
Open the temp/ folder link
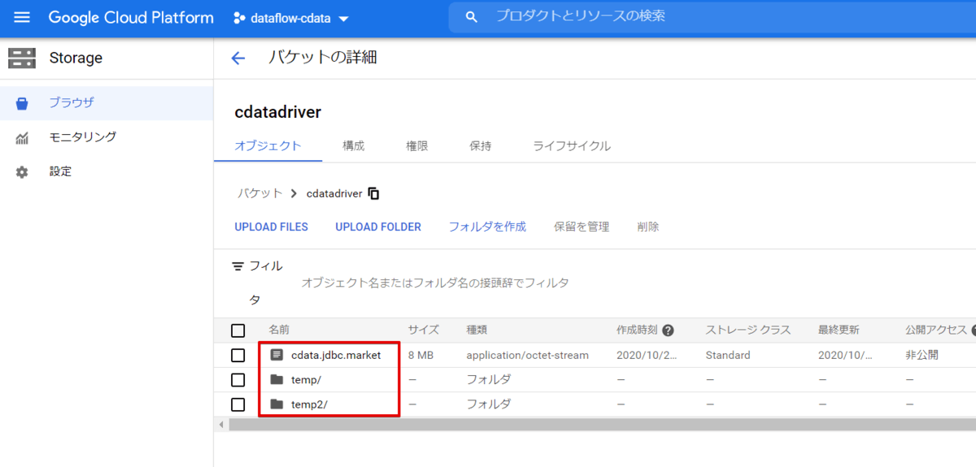click(307, 379)
